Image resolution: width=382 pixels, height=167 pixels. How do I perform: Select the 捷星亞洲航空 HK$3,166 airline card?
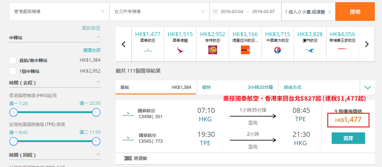(245, 44)
